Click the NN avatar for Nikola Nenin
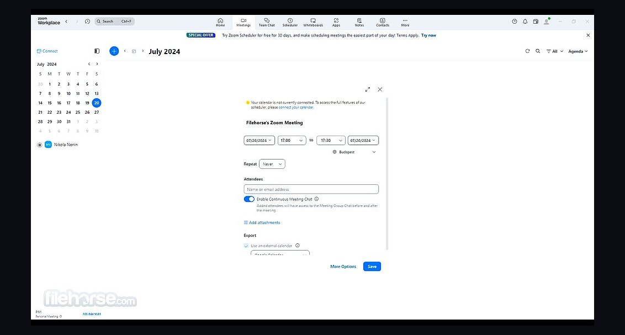 pos(48,145)
